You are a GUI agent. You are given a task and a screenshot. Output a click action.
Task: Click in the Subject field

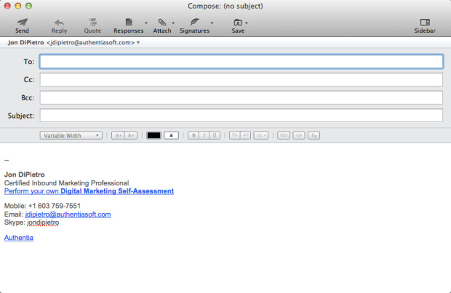pos(242,116)
